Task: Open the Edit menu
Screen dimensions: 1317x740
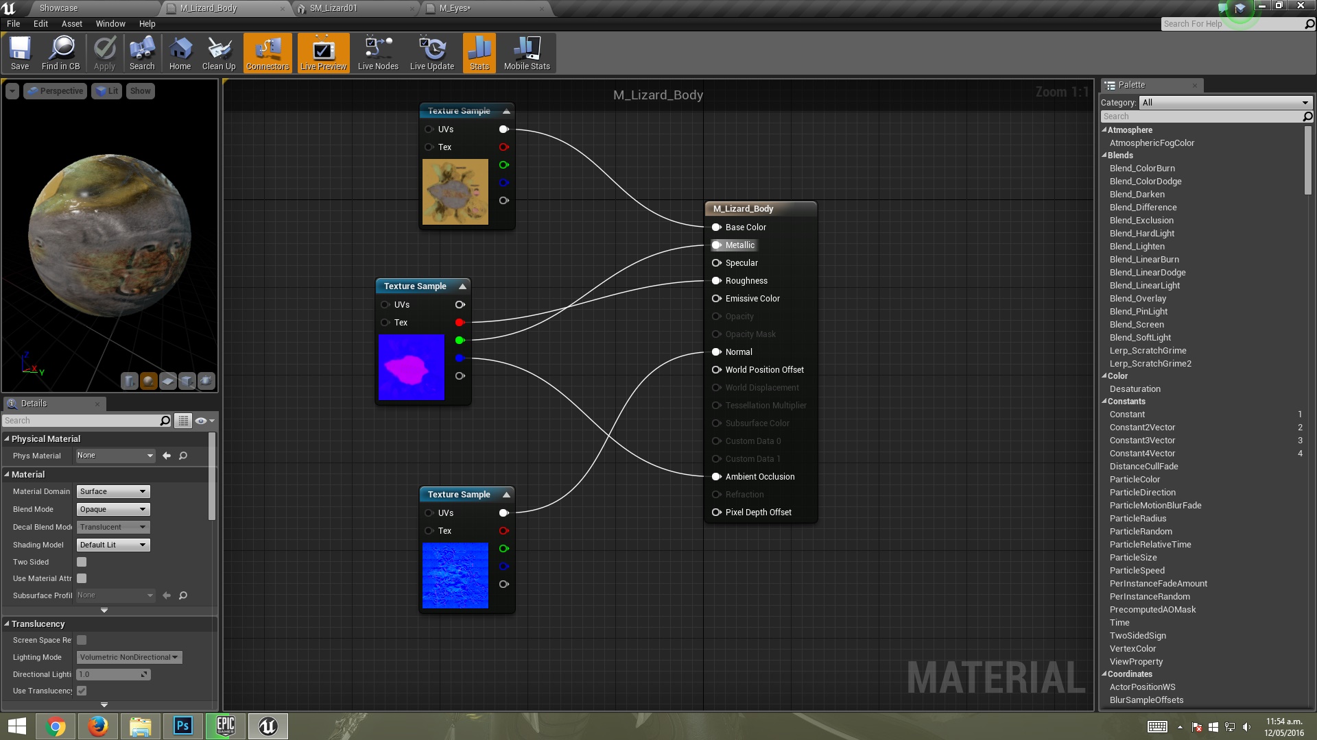Action: pos(40,24)
